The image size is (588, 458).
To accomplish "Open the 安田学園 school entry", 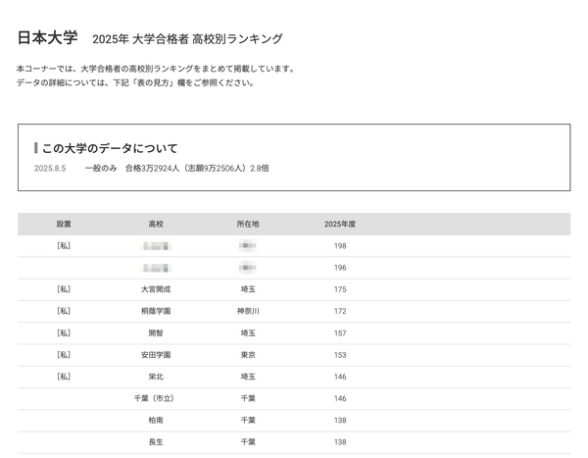I will 156,354.
